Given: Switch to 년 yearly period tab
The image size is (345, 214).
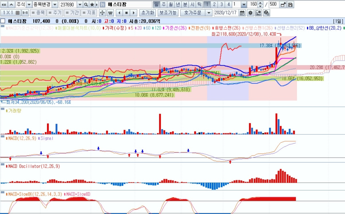Looking at the screenshot, I should coord(178,5).
